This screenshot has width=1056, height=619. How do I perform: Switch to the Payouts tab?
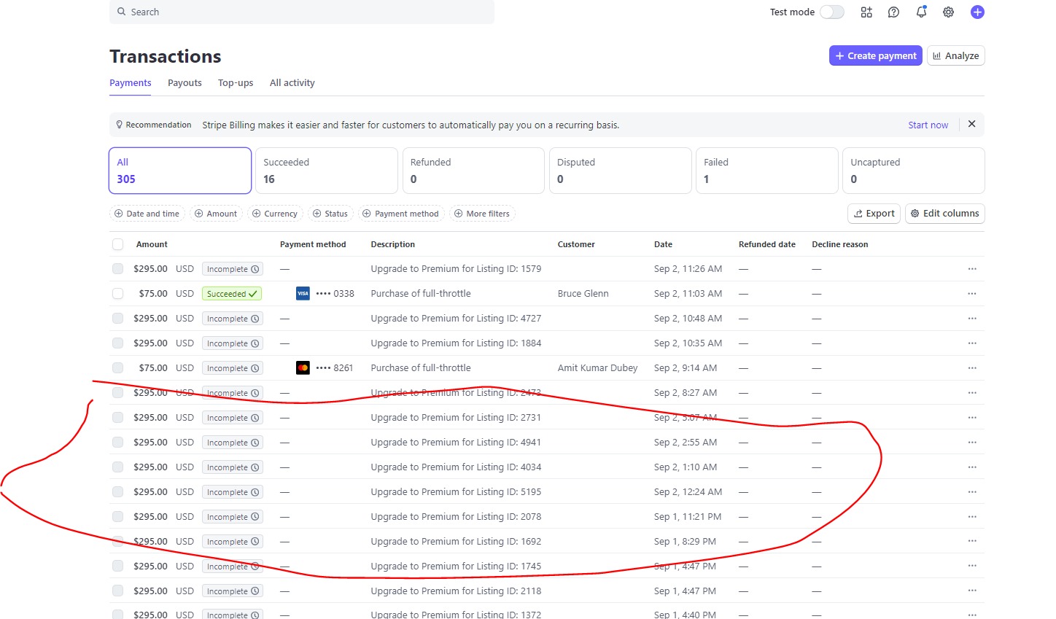(185, 83)
